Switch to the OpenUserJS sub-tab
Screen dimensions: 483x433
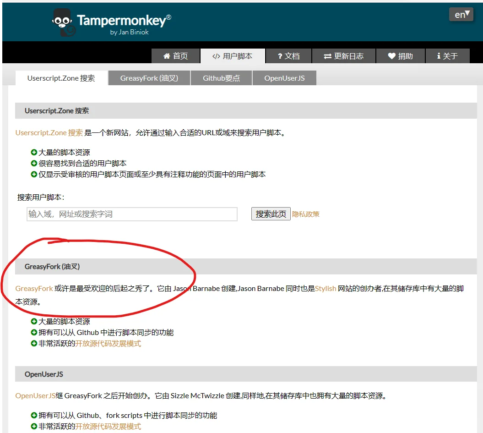pyautogui.click(x=284, y=78)
